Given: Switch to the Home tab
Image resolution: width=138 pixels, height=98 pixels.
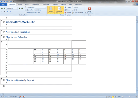Looking at the screenshot, I should pos(20,4).
